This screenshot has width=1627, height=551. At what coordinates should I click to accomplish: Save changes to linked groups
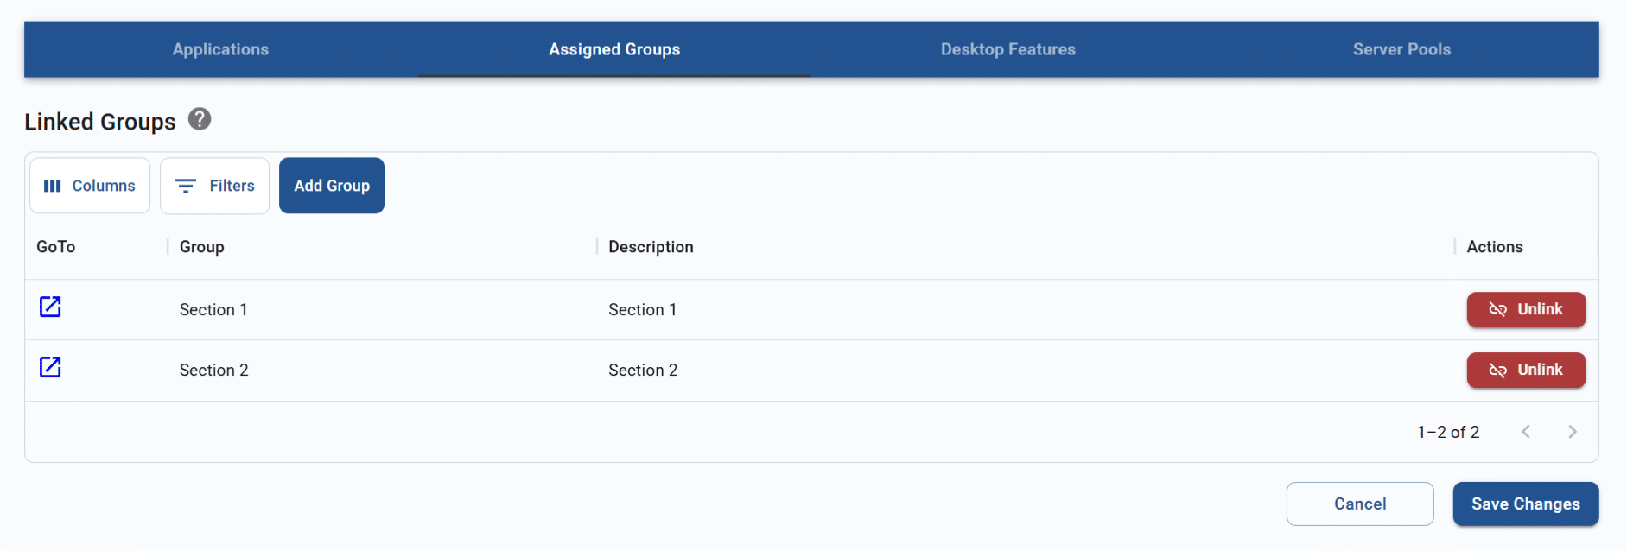click(x=1525, y=503)
